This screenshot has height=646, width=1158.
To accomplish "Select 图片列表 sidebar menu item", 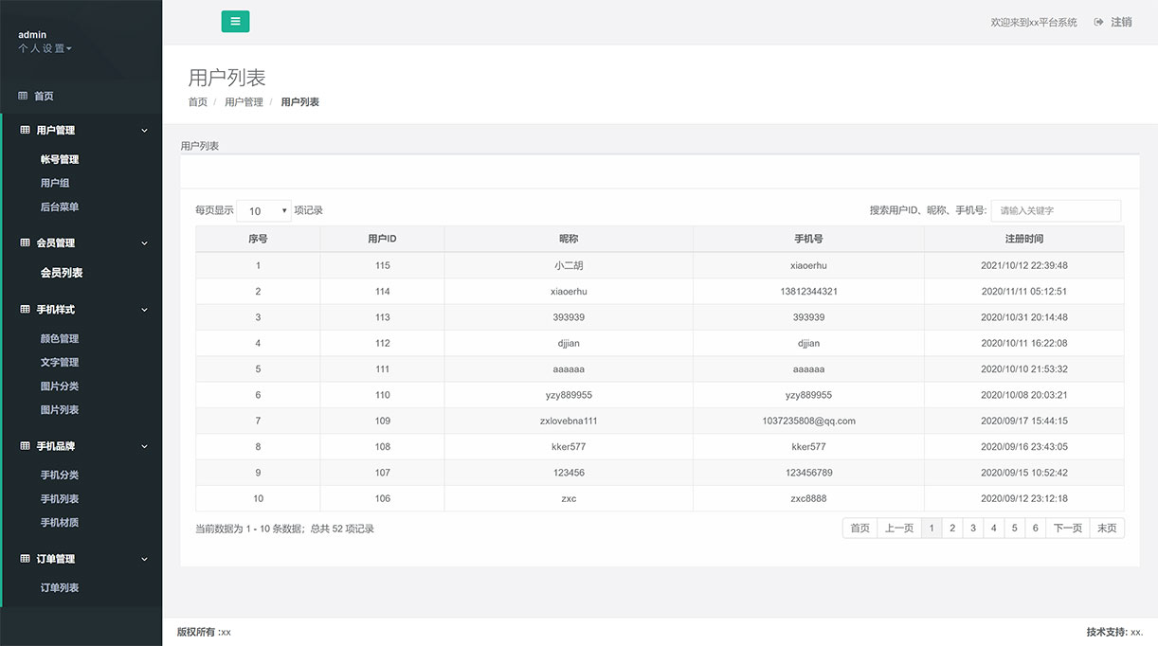I will [x=60, y=410].
